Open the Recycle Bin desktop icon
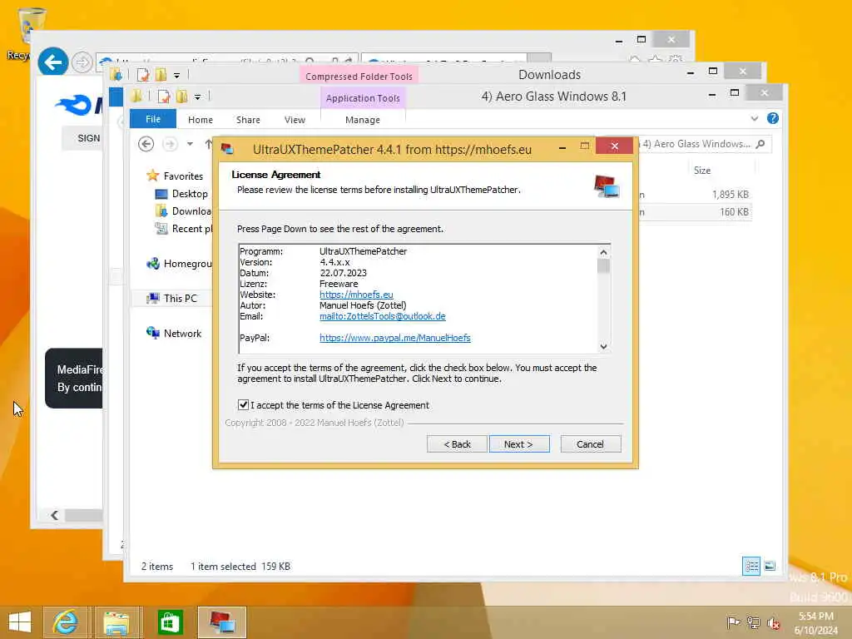Viewport: 852px width, 639px height. pyautogui.click(x=30, y=32)
